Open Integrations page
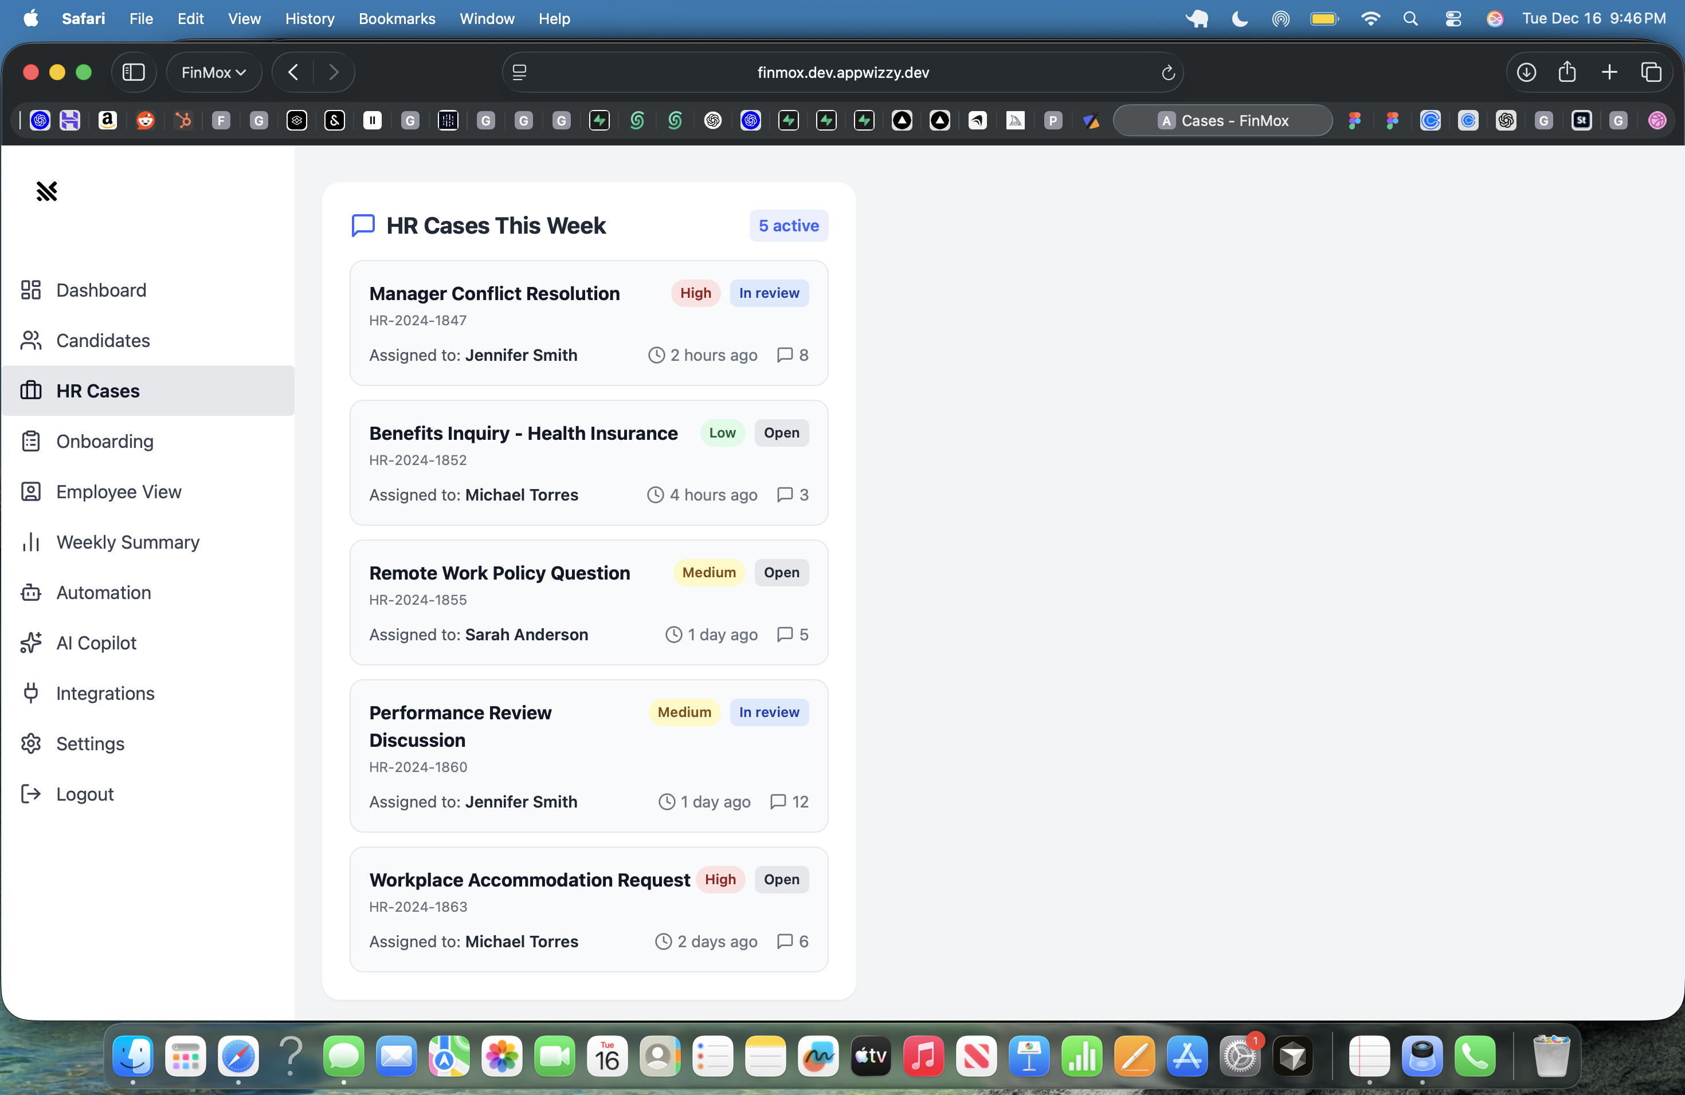The width and height of the screenshot is (1685, 1095). pyautogui.click(x=105, y=693)
